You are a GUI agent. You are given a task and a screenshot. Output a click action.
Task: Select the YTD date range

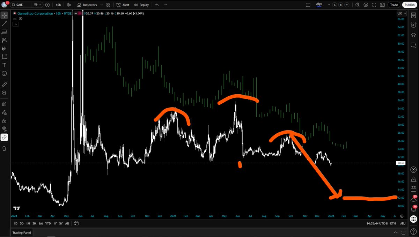tap(48, 223)
